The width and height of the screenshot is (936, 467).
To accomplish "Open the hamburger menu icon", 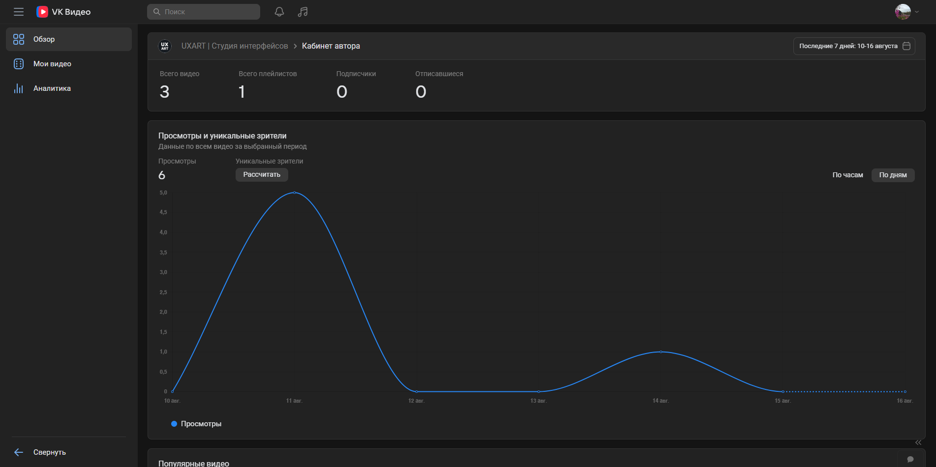I will pyautogui.click(x=19, y=12).
